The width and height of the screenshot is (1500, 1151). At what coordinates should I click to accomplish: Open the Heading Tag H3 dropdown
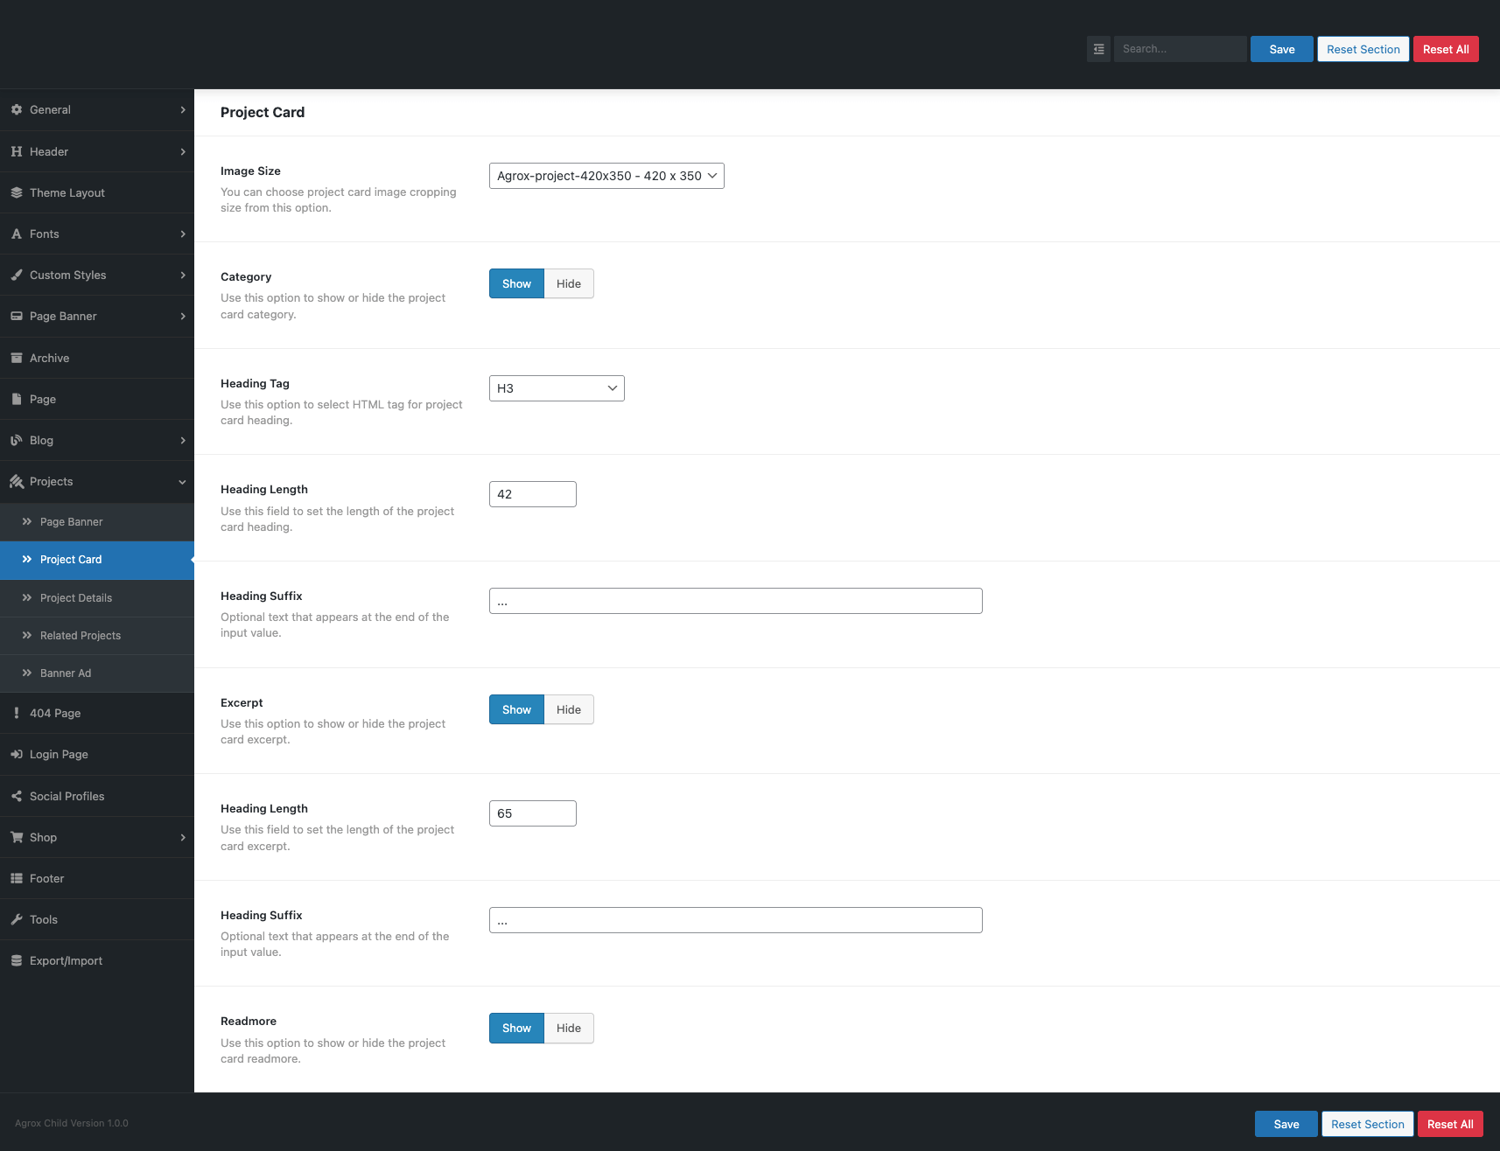(557, 388)
